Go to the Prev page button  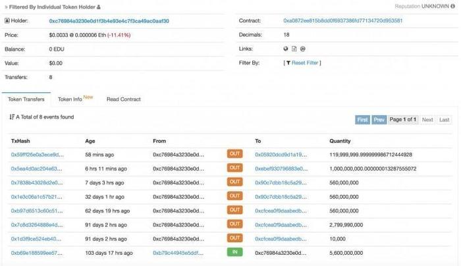(x=379, y=120)
